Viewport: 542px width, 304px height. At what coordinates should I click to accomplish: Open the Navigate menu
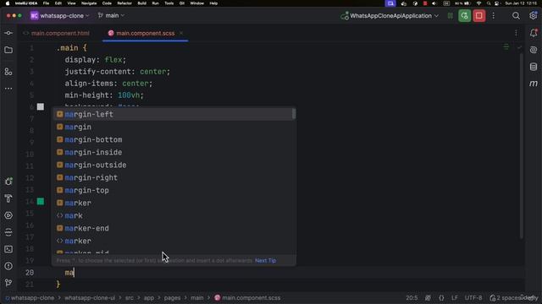(x=89, y=3)
